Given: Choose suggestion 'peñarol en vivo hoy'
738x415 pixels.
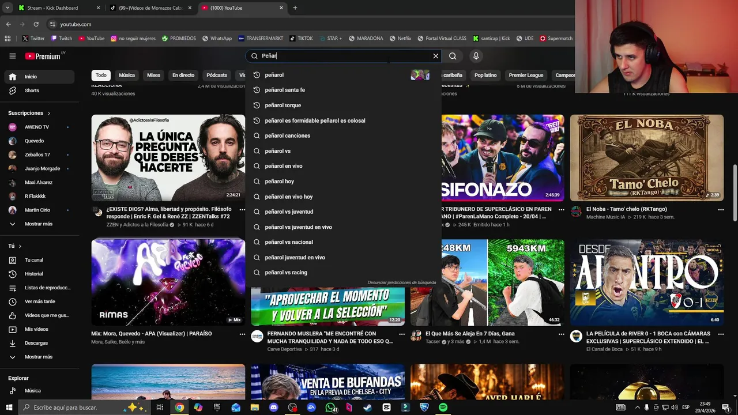Looking at the screenshot, I should click(x=343, y=197).
